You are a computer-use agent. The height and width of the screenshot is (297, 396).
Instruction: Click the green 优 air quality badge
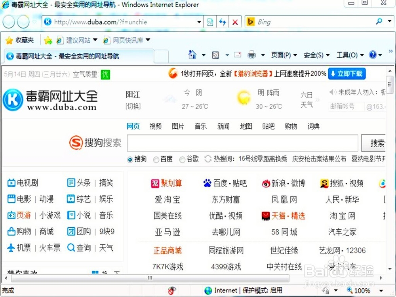[x=105, y=74]
